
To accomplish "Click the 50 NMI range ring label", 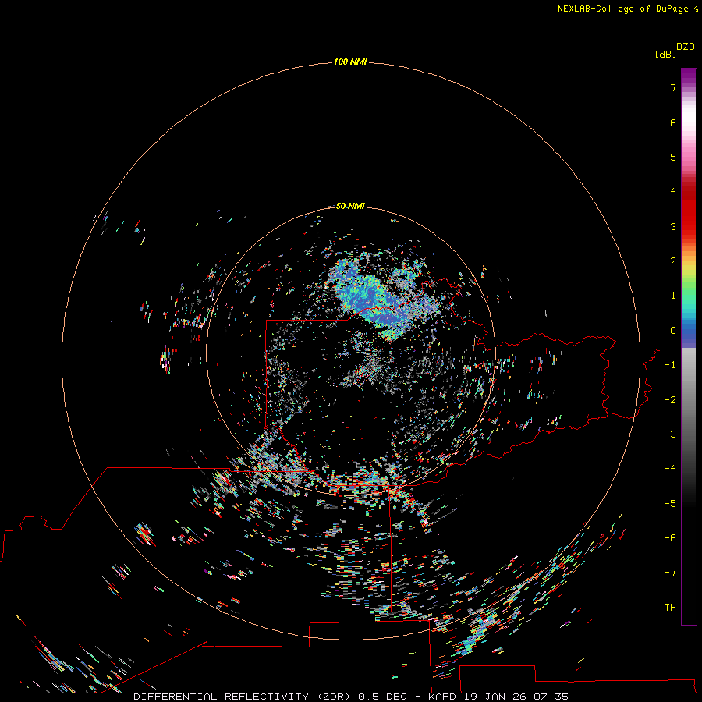I will pos(350,206).
